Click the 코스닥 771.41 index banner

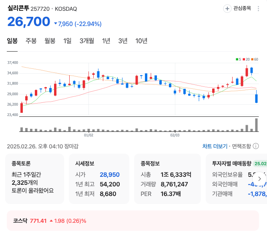point(133,221)
